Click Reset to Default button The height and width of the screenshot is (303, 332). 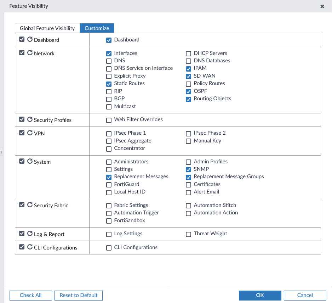(x=79, y=295)
